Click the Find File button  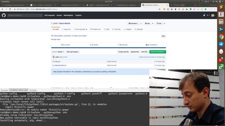[x=144, y=52]
